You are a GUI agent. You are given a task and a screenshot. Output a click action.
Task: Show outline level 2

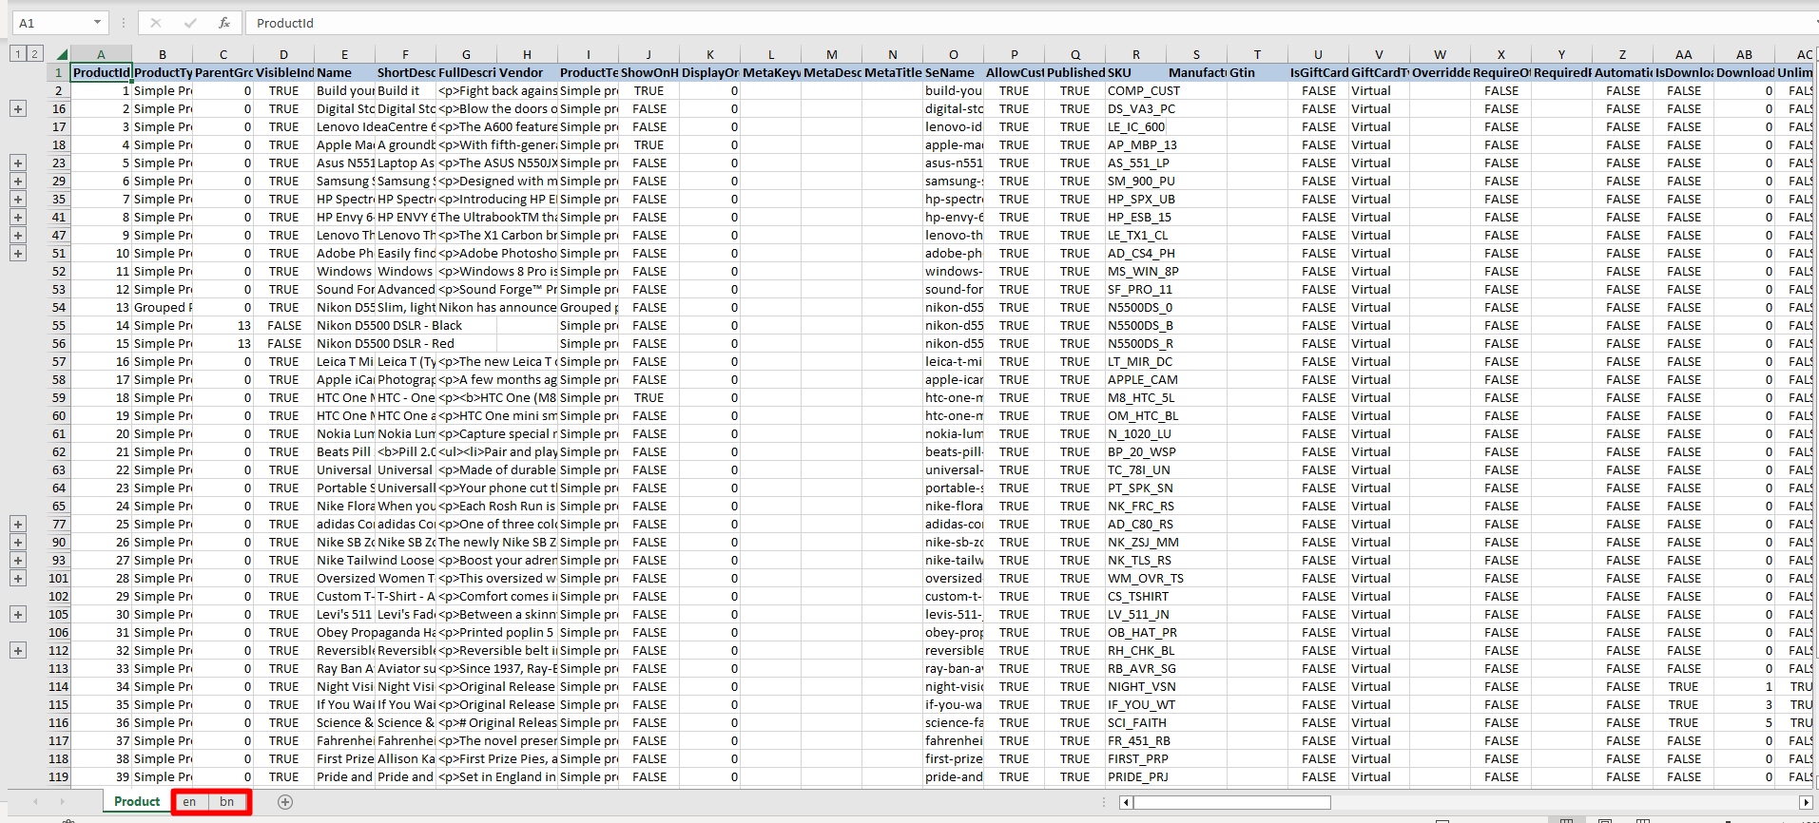[x=34, y=54]
